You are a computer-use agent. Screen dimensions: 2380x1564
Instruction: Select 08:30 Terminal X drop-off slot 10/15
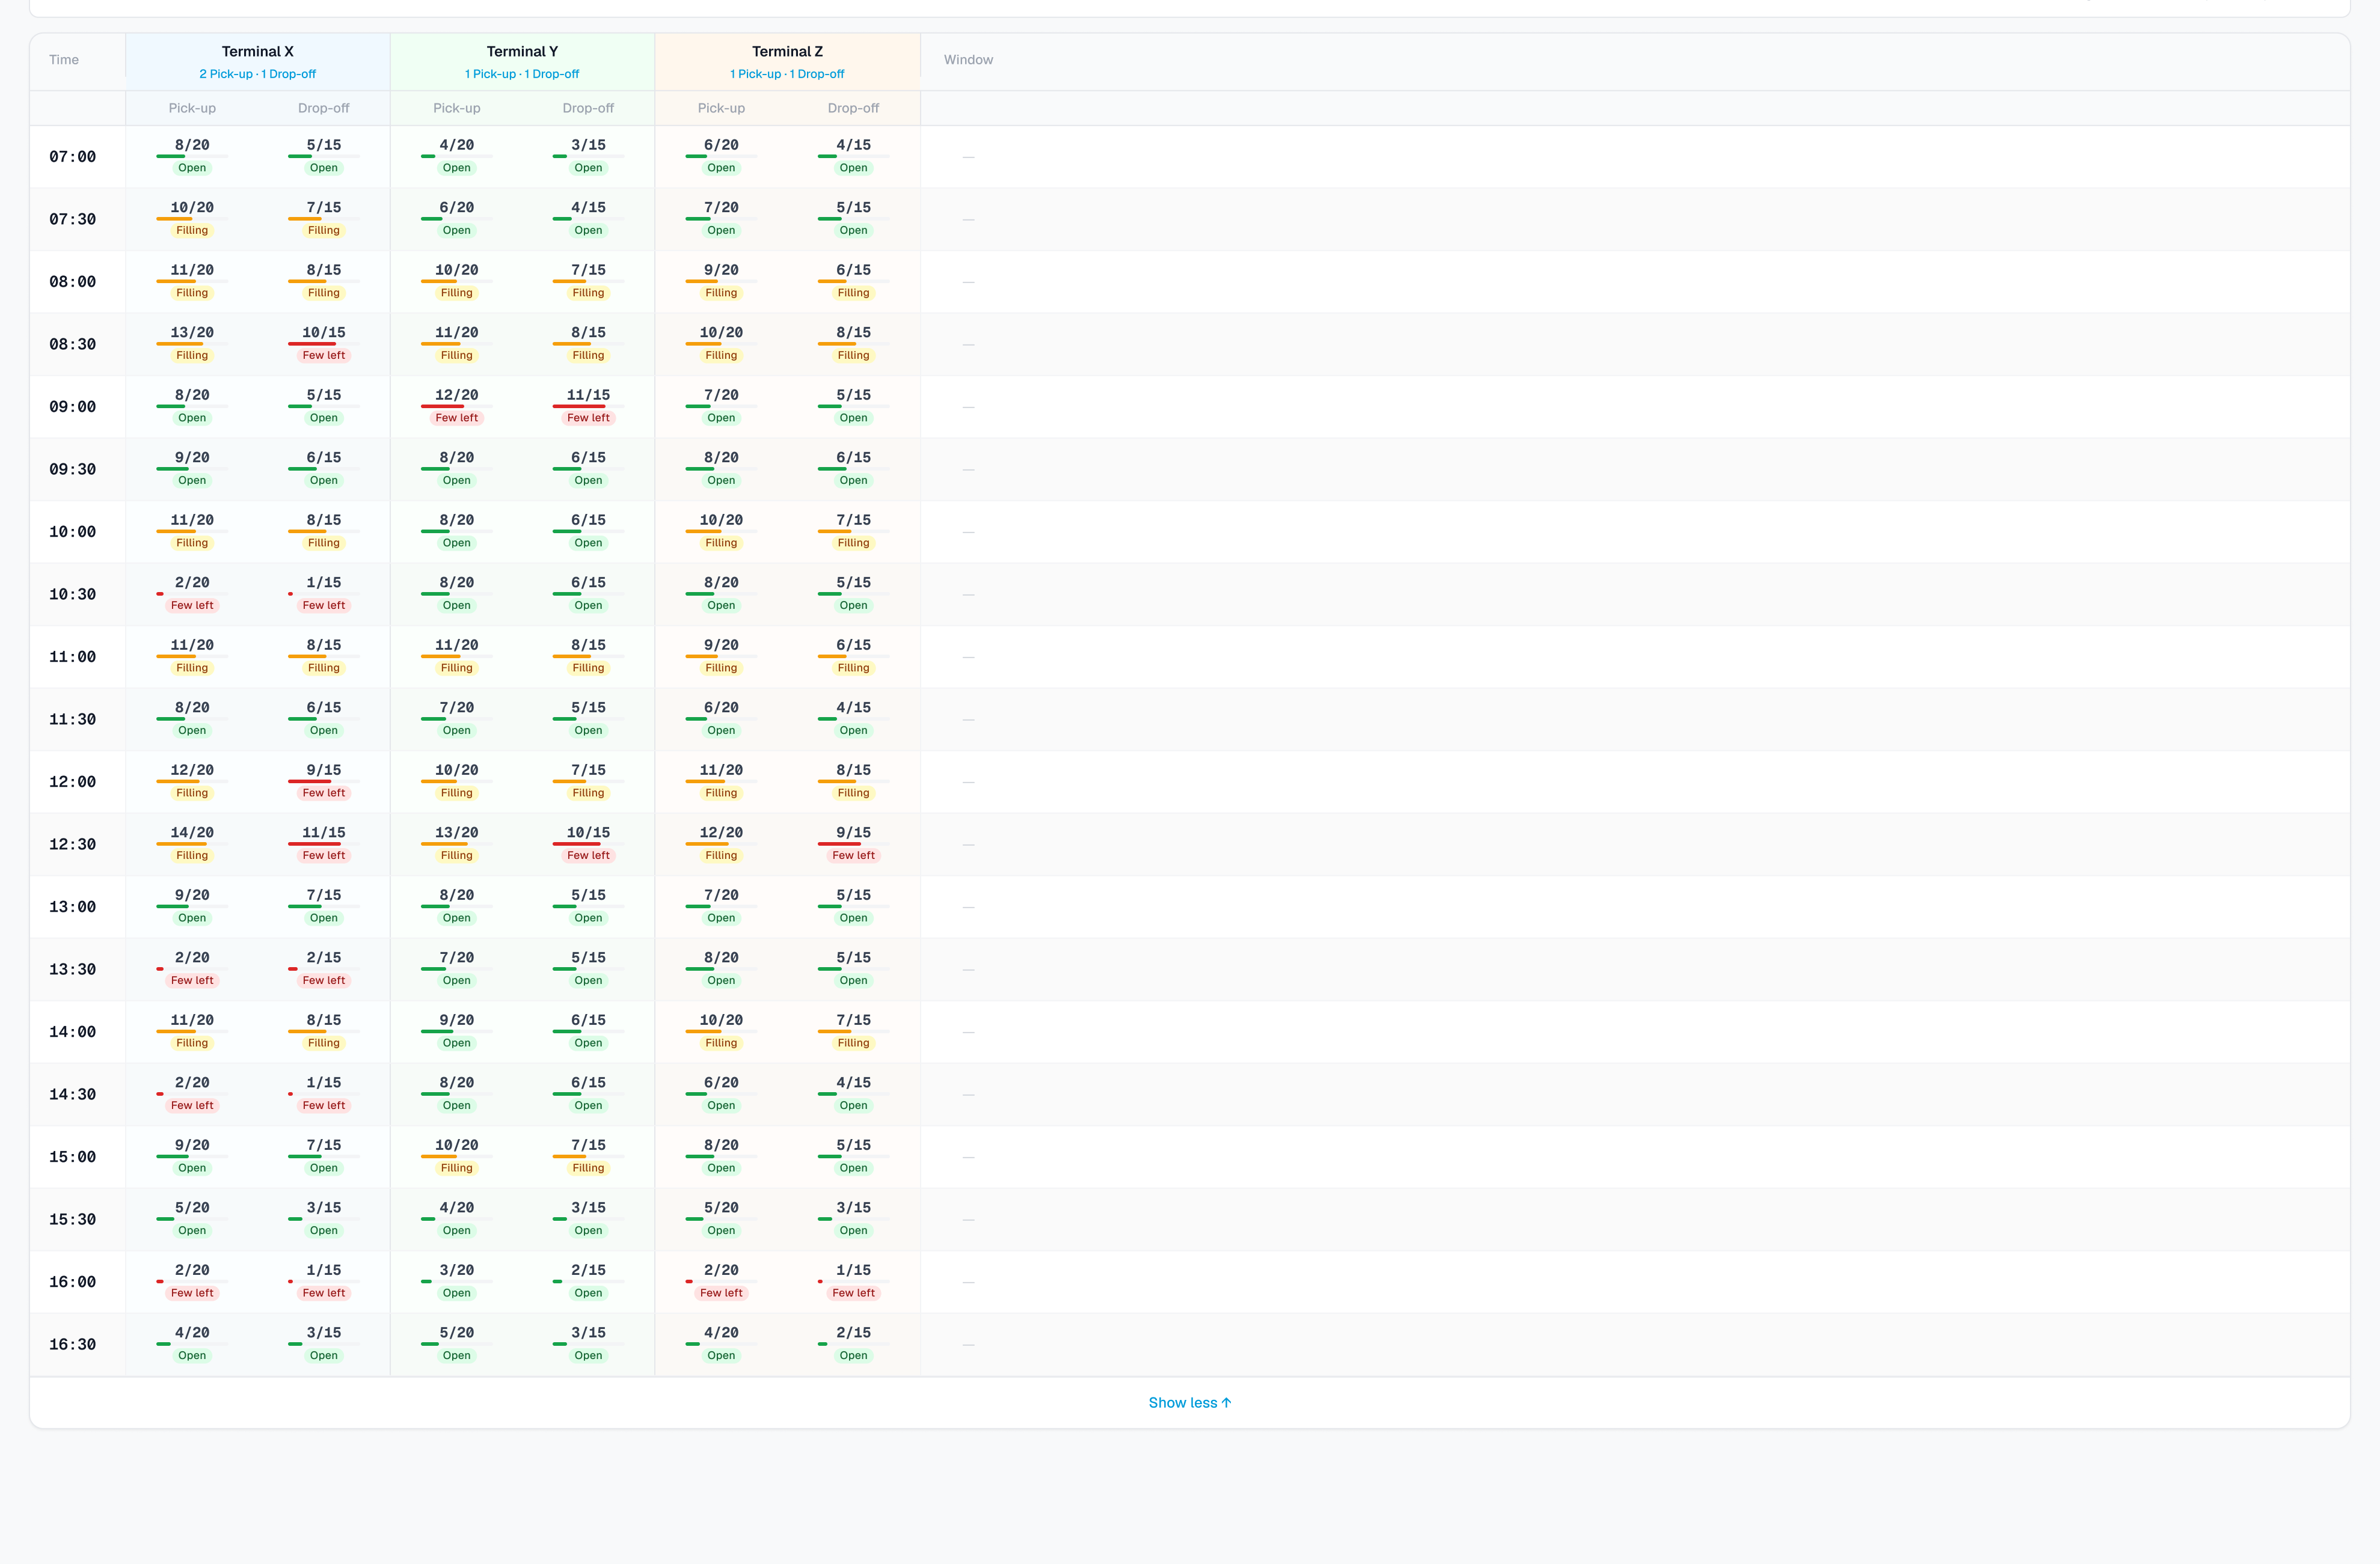pos(324,344)
